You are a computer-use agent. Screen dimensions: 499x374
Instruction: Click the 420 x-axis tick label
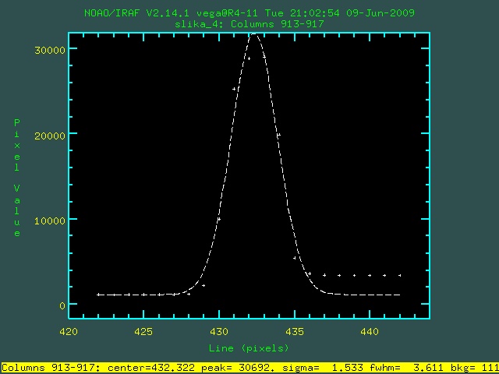(69, 332)
